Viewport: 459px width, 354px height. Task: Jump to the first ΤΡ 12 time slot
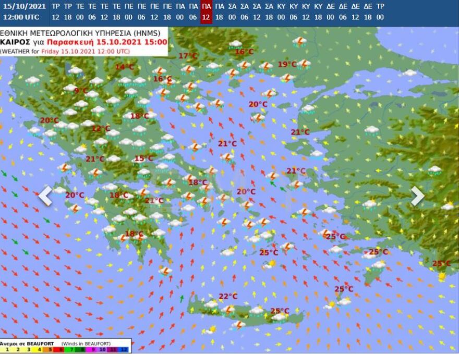(55, 11)
